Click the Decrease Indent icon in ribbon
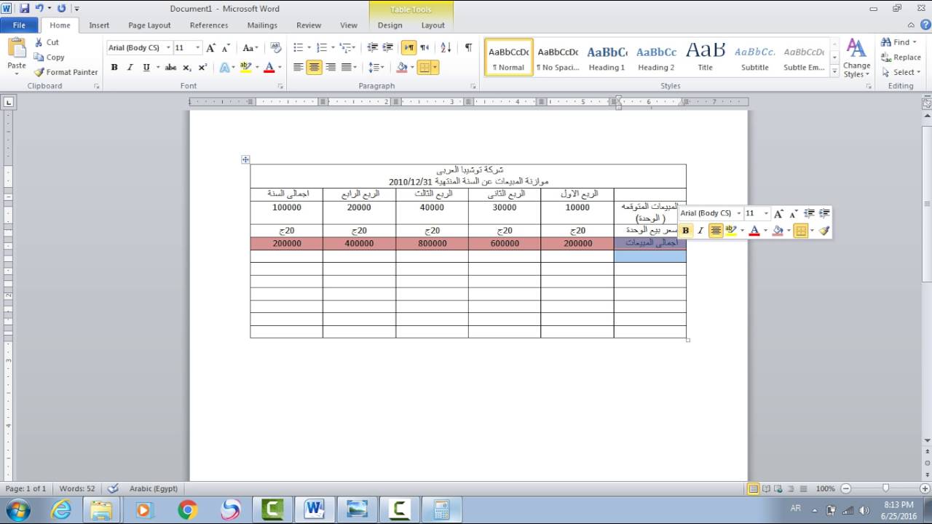Viewport: 932px width, 524px height. [373, 48]
